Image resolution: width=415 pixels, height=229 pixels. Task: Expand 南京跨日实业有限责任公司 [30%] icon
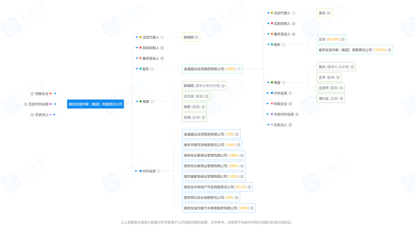[237, 198]
